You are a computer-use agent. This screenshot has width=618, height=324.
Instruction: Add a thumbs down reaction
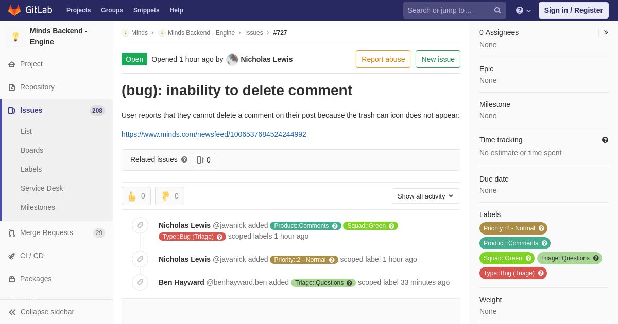coord(169,196)
